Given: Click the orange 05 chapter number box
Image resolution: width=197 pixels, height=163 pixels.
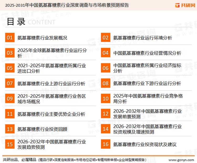Looking at the screenshot, I should point(10,68).
